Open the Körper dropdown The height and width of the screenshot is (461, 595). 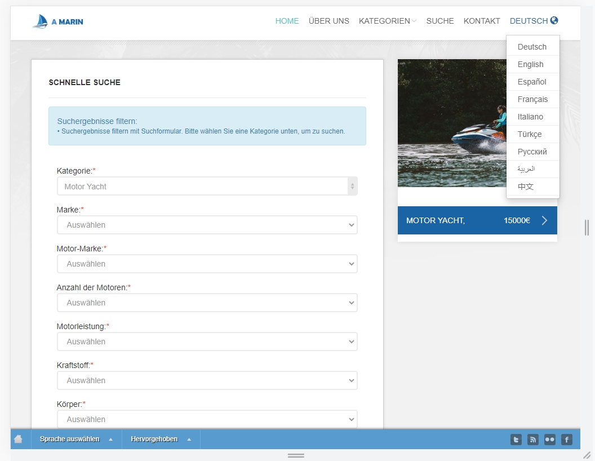click(x=207, y=419)
